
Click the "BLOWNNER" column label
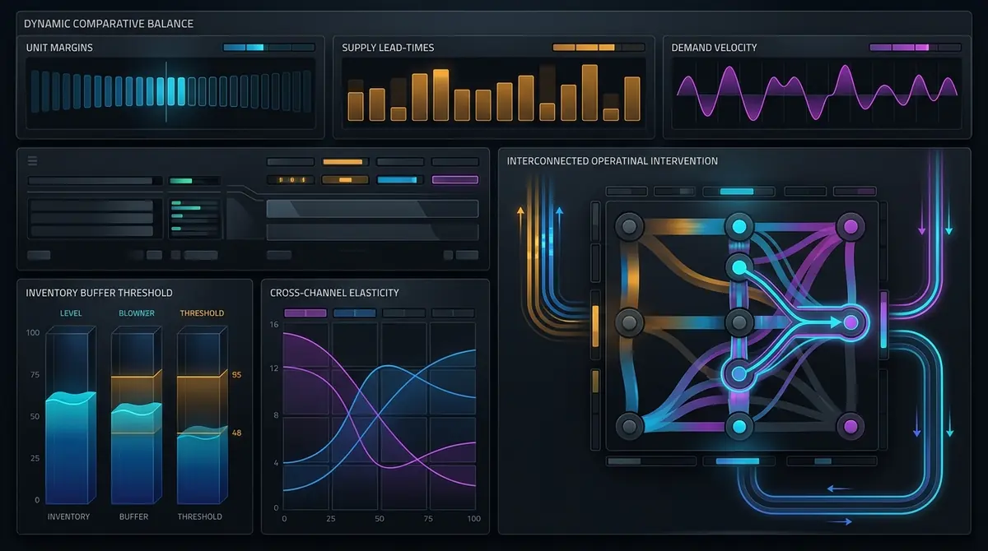tap(135, 313)
